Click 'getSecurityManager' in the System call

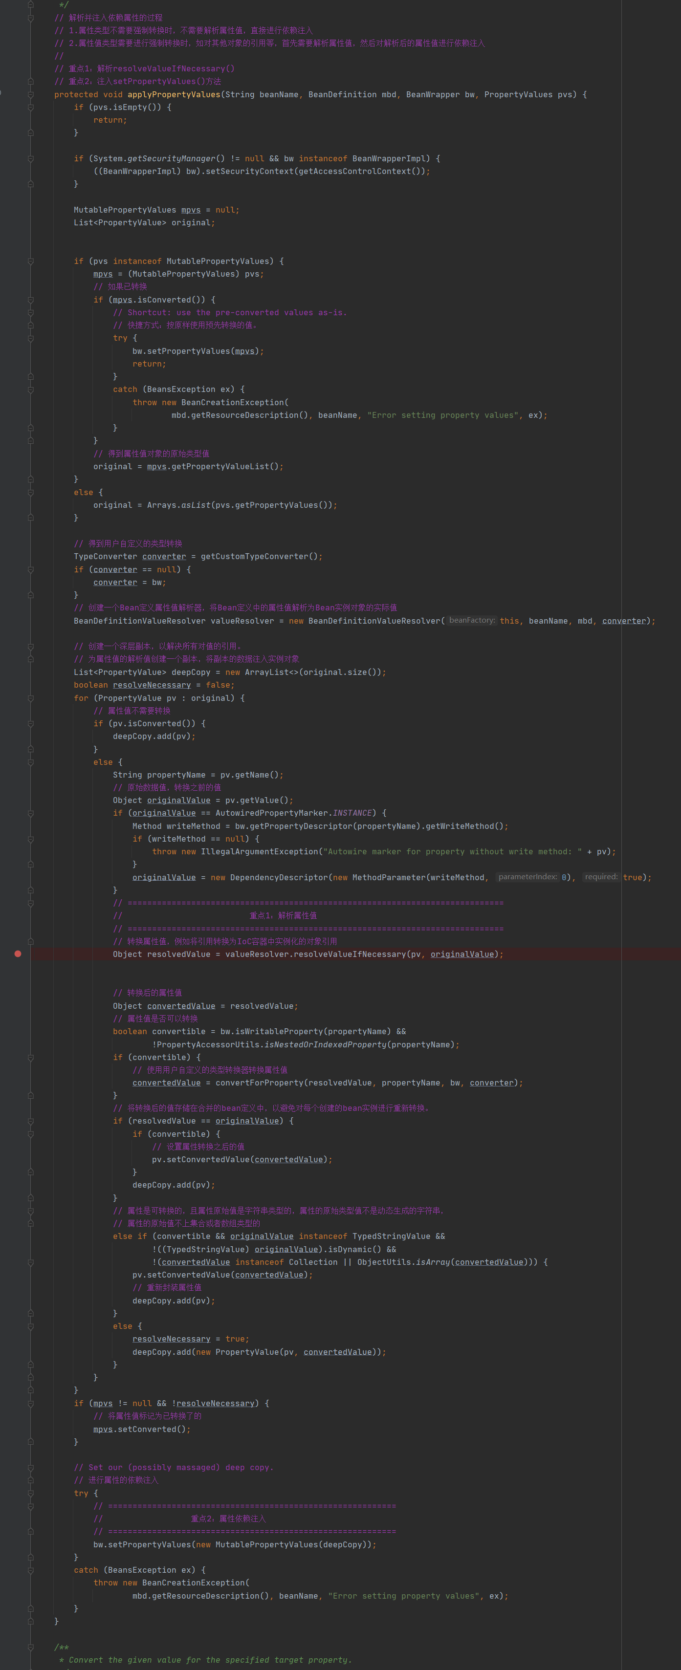(x=171, y=159)
